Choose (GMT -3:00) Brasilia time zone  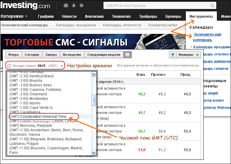26,81
